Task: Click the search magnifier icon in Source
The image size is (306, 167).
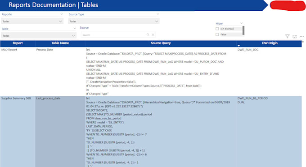Action: click(x=148, y=34)
